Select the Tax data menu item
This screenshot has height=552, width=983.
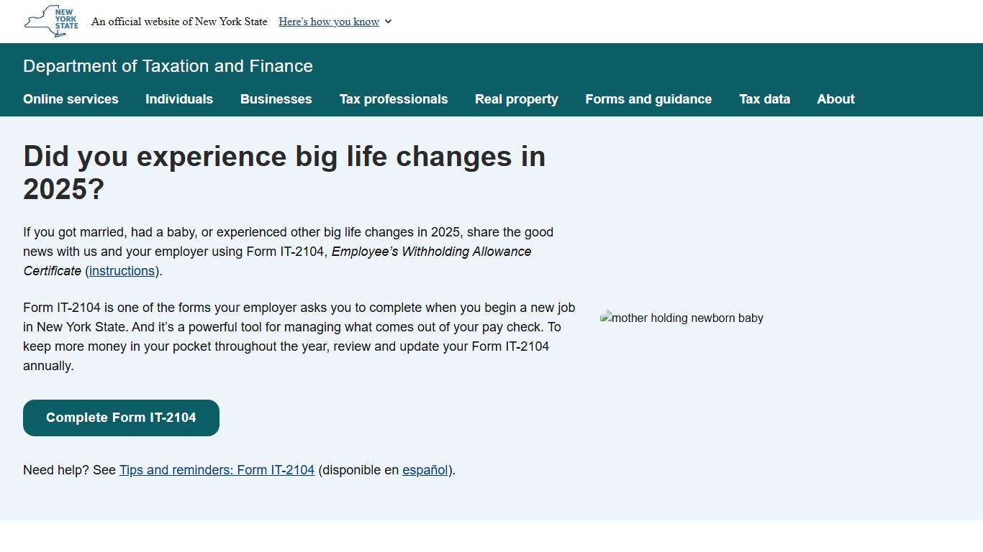tap(764, 99)
